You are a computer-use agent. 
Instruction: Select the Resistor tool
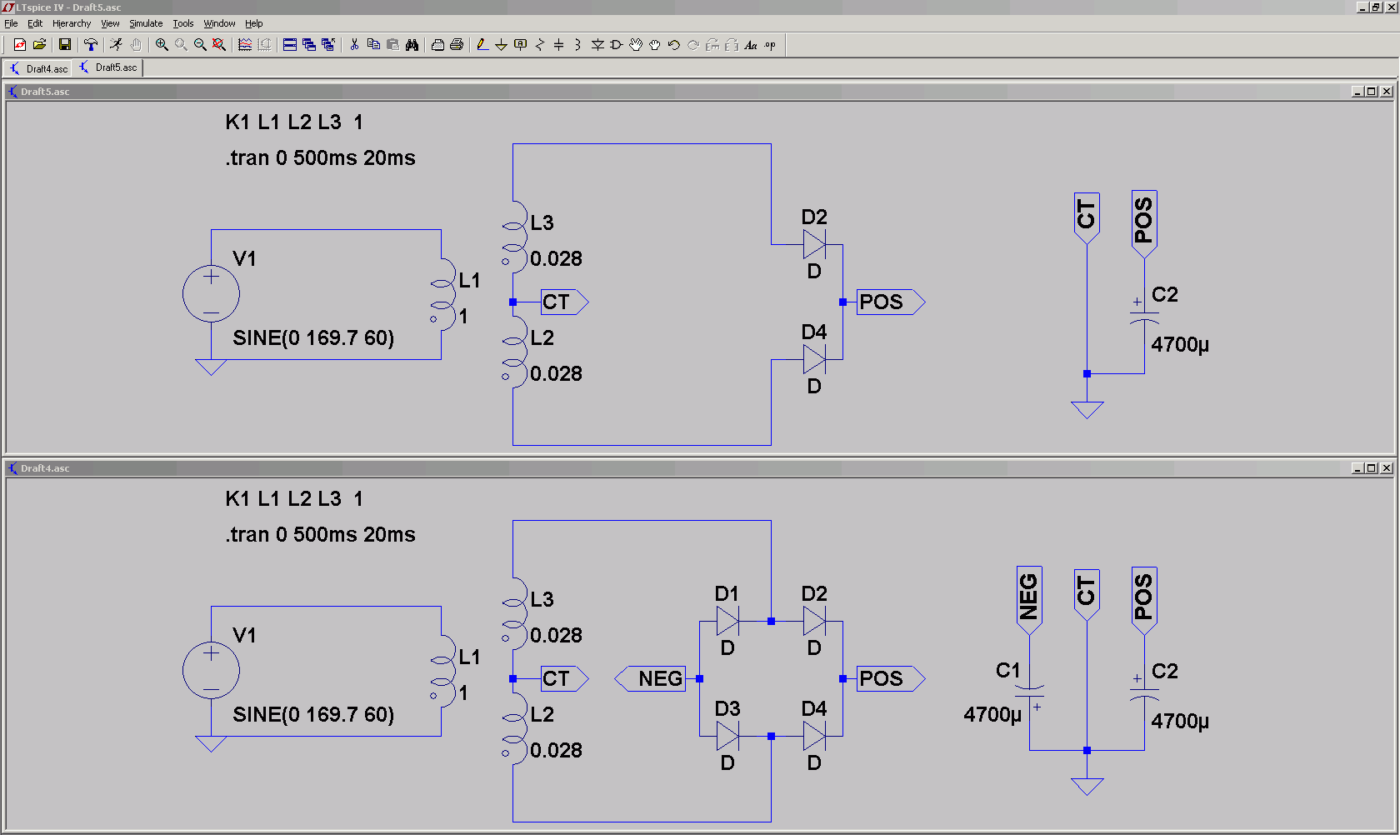(540, 45)
